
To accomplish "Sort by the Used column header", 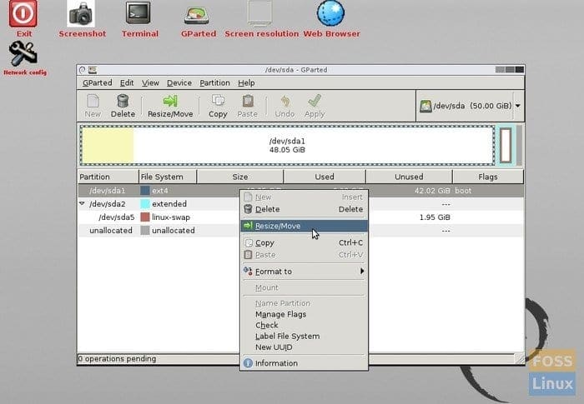I will tap(325, 177).
